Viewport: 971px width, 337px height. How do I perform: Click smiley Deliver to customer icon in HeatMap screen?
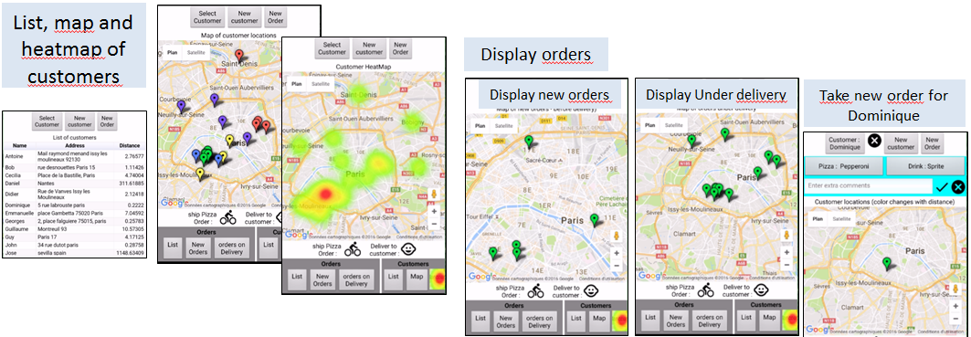(x=408, y=249)
